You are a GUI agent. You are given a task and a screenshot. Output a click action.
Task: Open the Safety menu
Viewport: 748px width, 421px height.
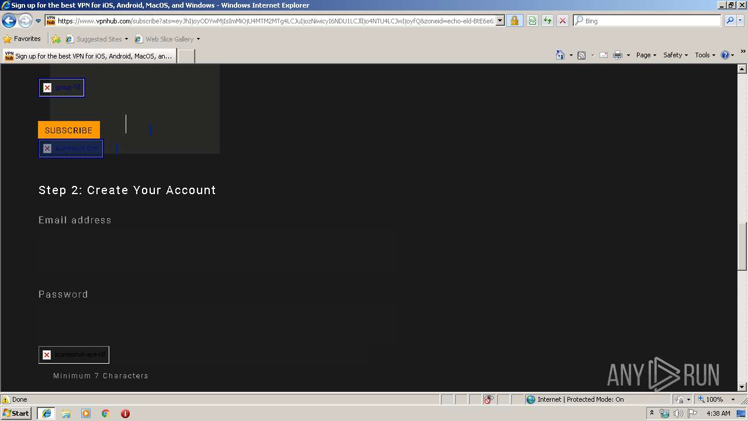pos(676,55)
